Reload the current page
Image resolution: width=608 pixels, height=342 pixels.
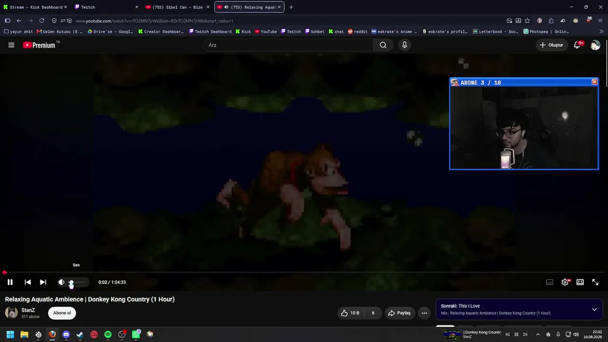click(42, 21)
